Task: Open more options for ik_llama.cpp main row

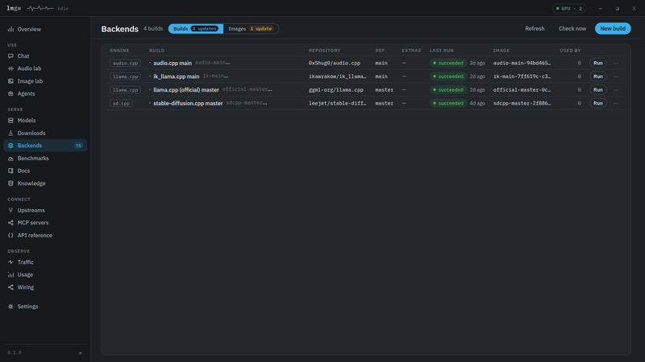Action: (616, 76)
